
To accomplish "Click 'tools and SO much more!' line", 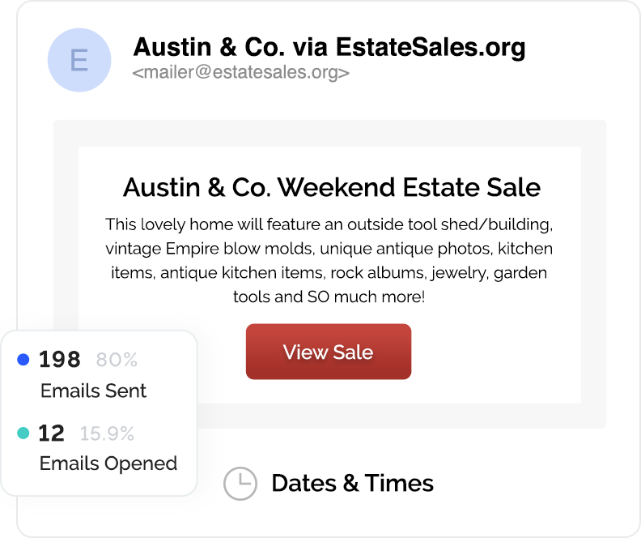I will coord(329,297).
